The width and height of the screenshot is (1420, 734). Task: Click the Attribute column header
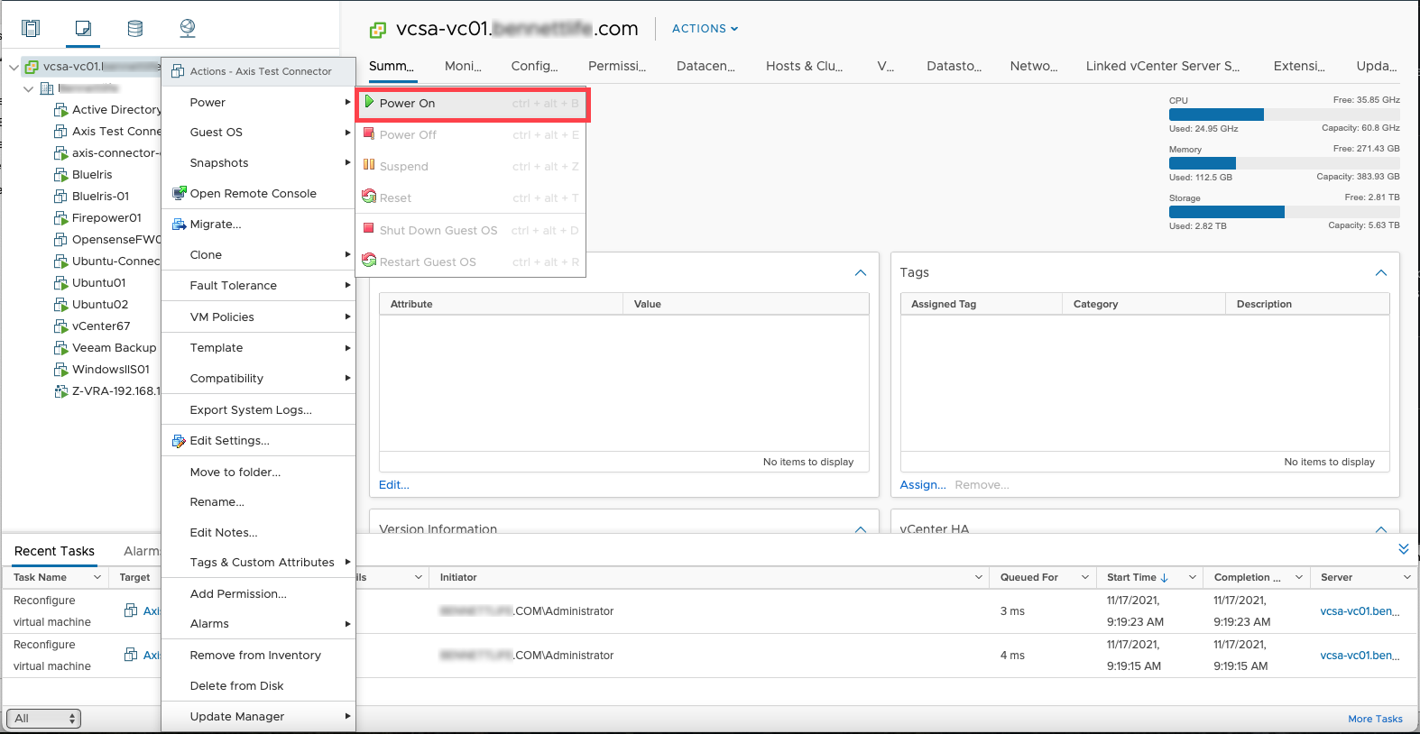(501, 304)
